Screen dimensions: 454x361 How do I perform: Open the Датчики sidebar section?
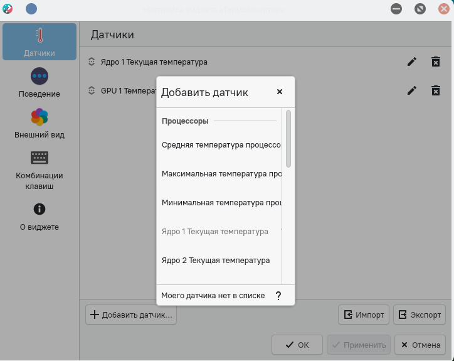[x=40, y=42]
